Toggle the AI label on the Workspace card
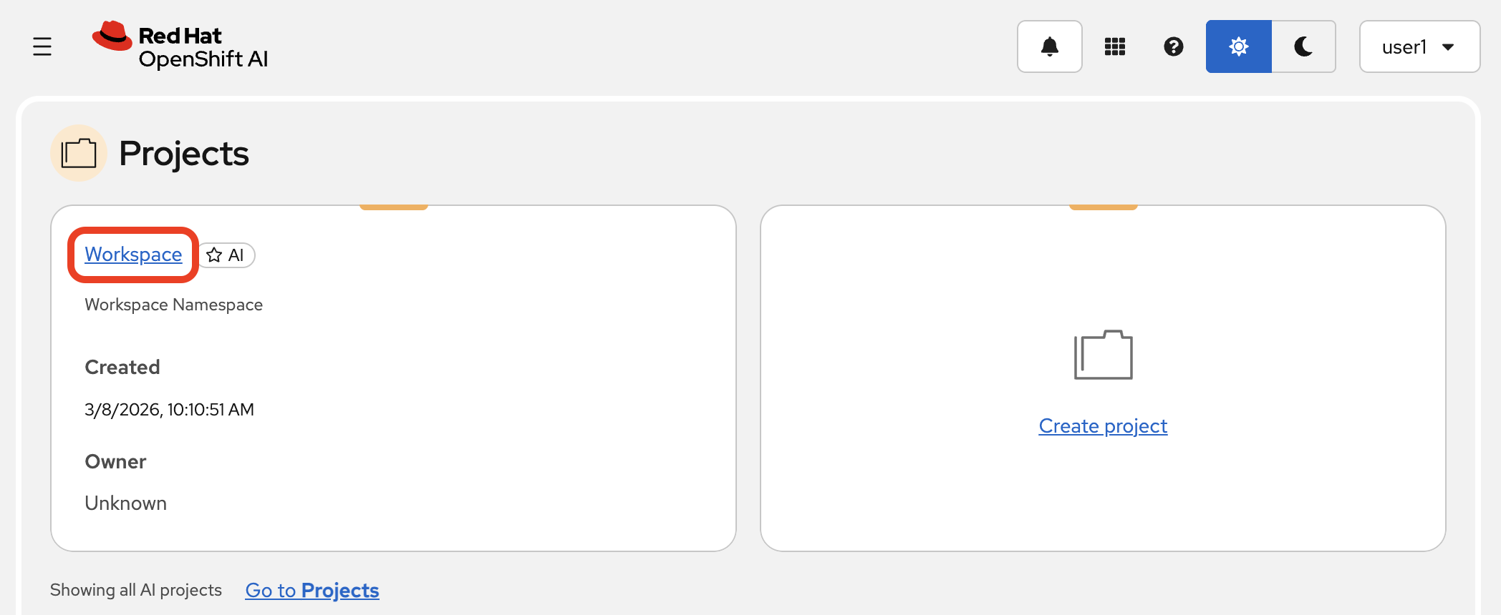This screenshot has width=1501, height=615. (226, 255)
